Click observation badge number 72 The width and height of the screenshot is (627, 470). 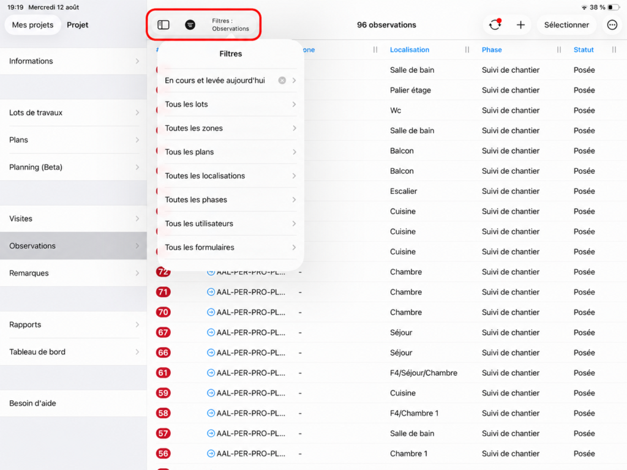[x=163, y=272]
